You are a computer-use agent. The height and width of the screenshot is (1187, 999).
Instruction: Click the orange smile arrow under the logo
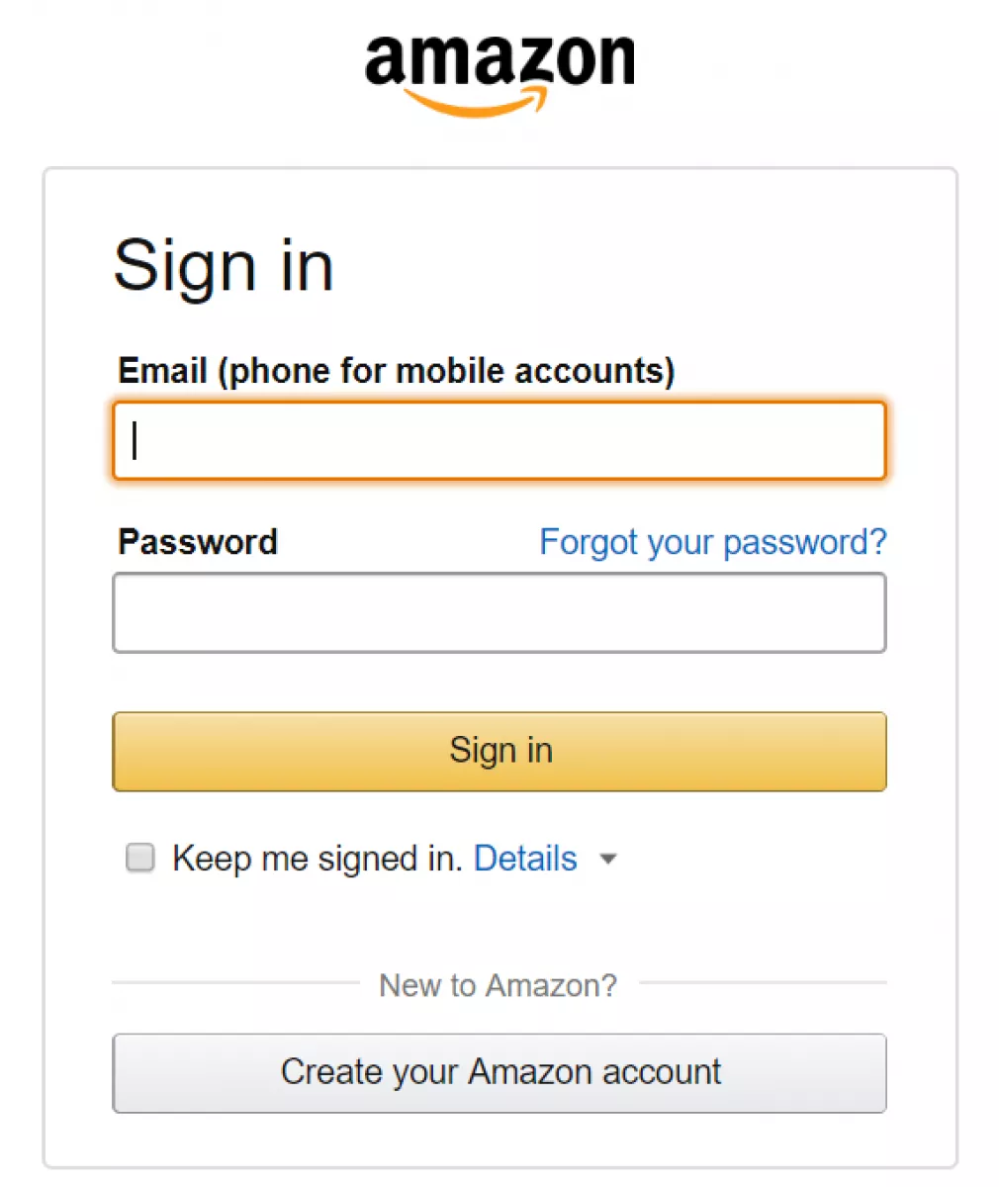point(476,102)
